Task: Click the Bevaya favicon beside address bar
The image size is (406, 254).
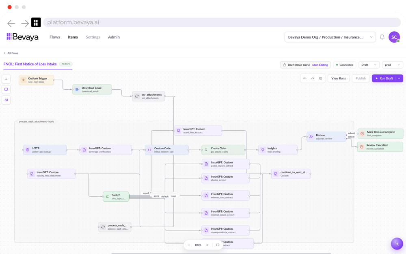Action: [36, 22]
